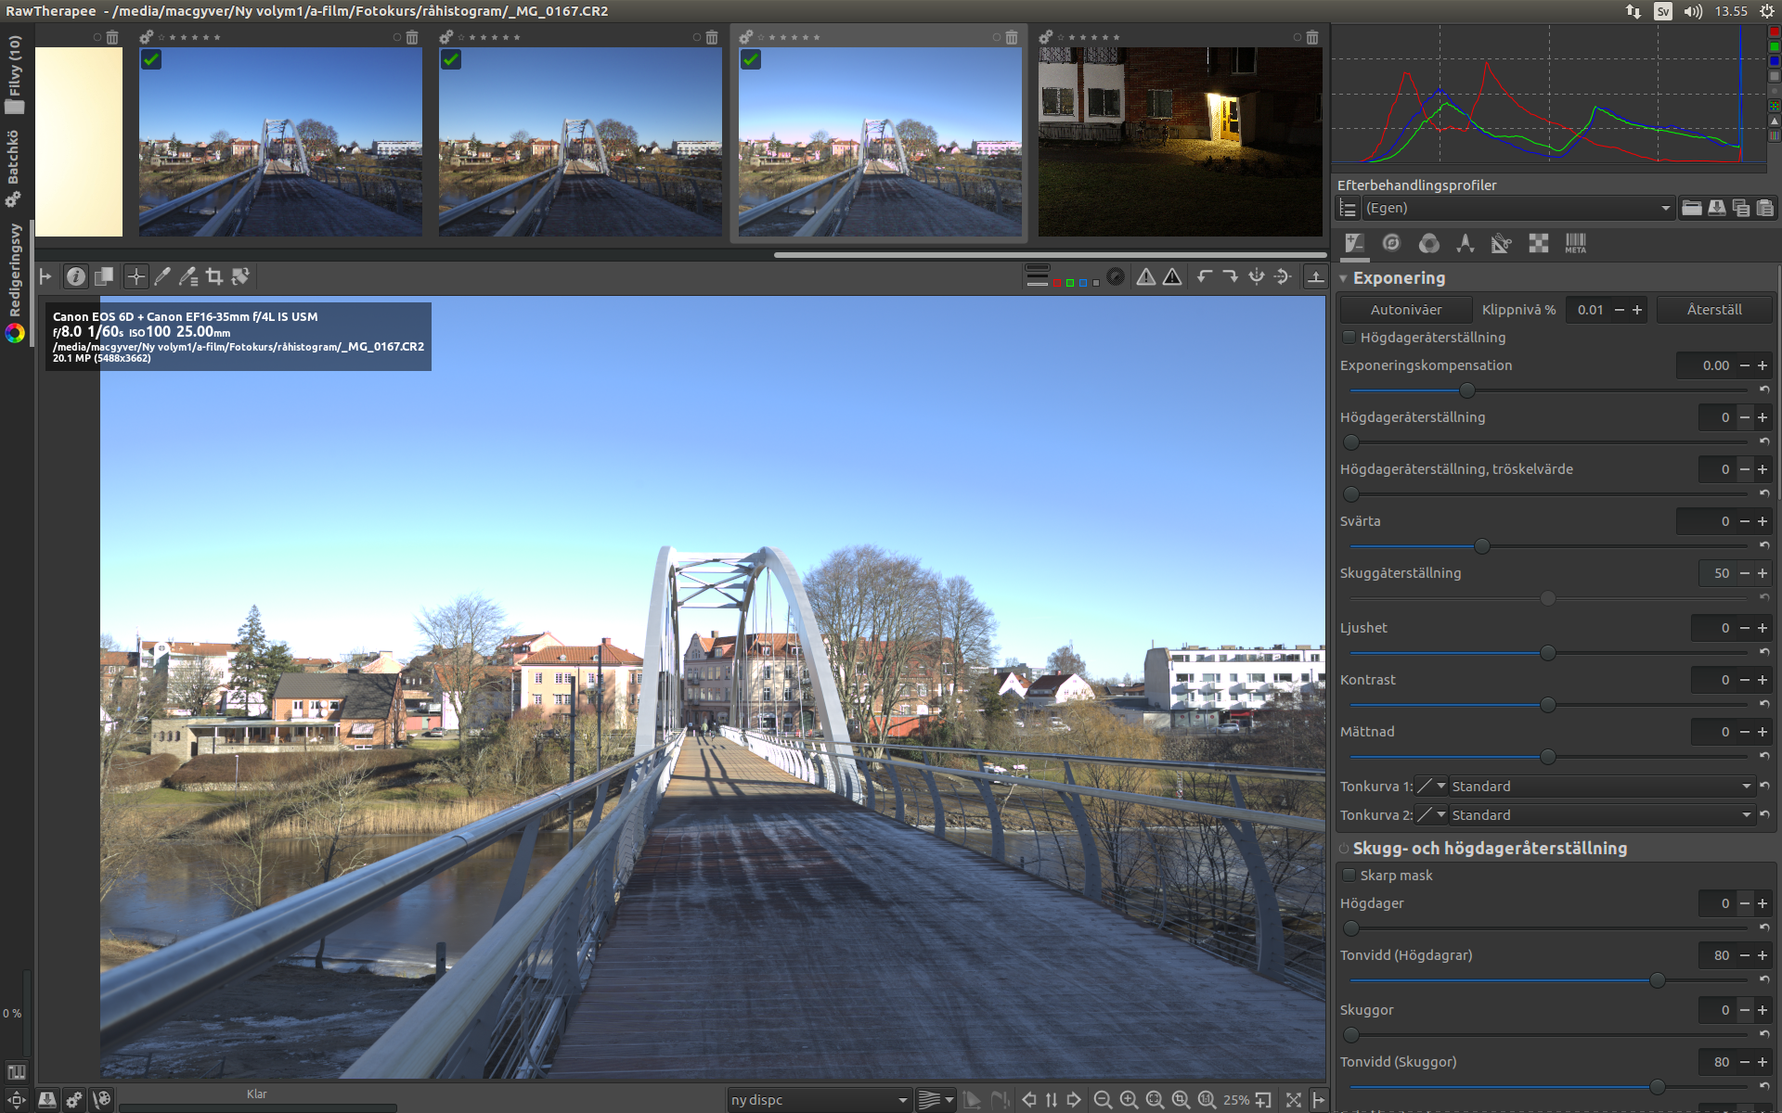Switch to the Metadata (META) panel
Screen dimensions: 1782x1113
1576,243
